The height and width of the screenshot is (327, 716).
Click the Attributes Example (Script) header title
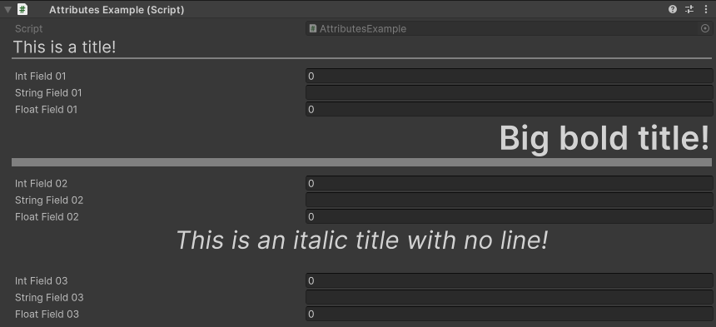(117, 10)
